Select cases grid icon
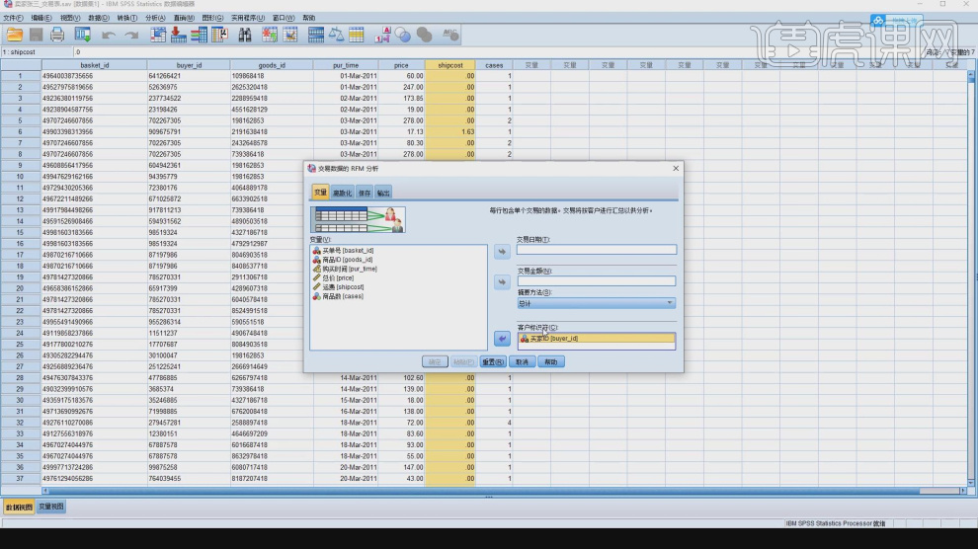This screenshot has width=978, height=549. (357, 35)
